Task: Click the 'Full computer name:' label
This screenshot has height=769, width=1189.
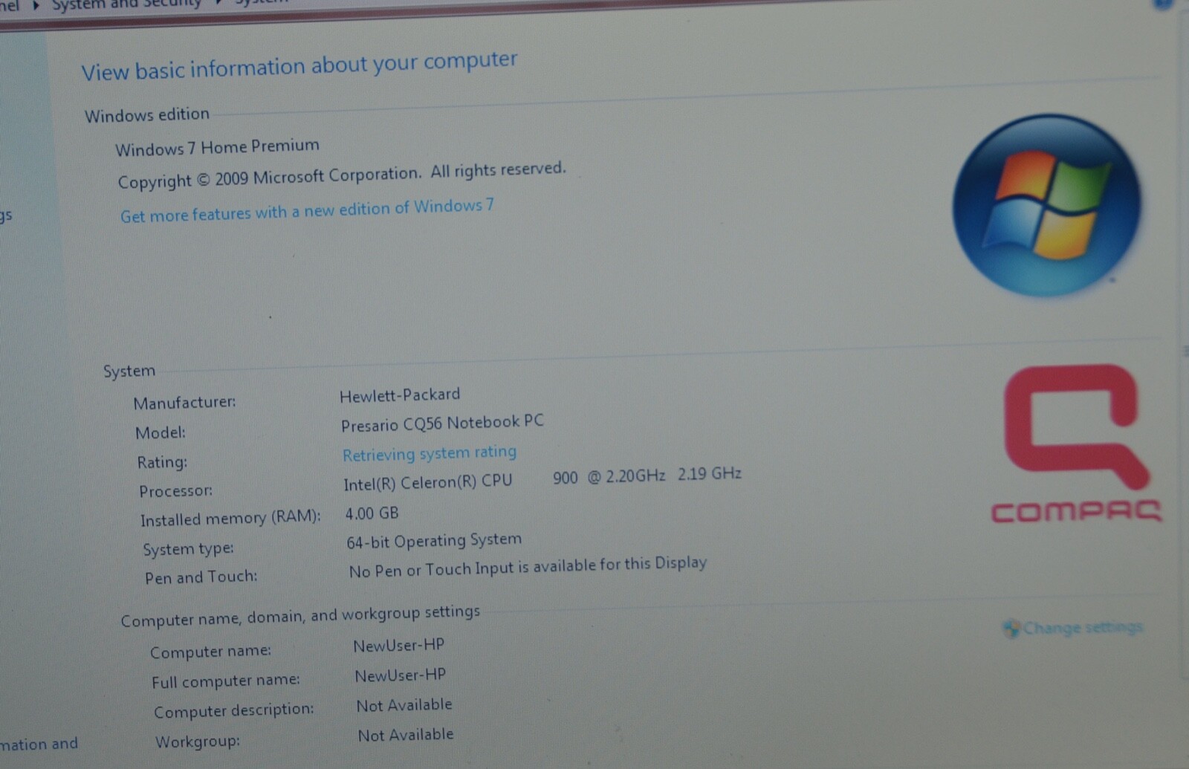Action: 225,681
